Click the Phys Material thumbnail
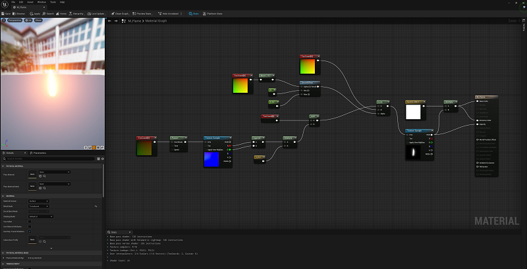 (x=32, y=174)
